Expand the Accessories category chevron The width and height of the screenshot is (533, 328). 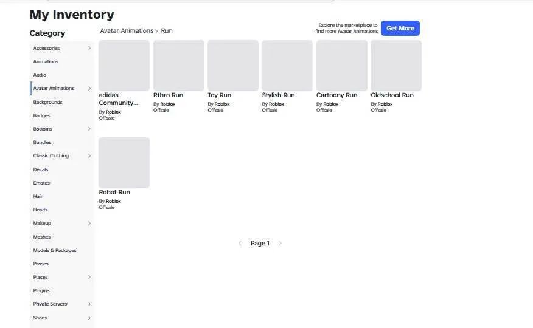coord(89,48)
